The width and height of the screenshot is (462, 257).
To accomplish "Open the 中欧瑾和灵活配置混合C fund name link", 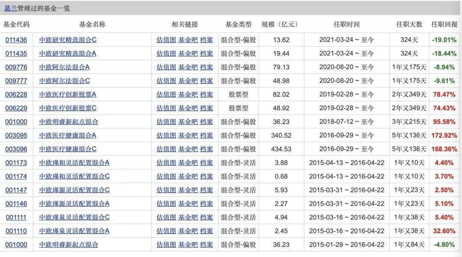I will coord(74,176).
